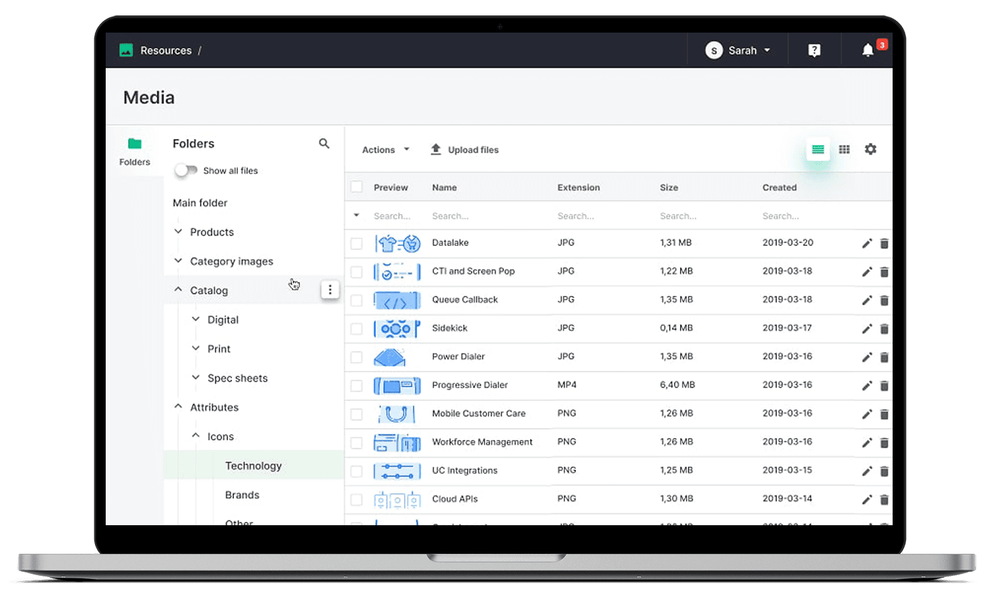Open the Actions dropdown

pyautogui.click(x=386, y=150)
